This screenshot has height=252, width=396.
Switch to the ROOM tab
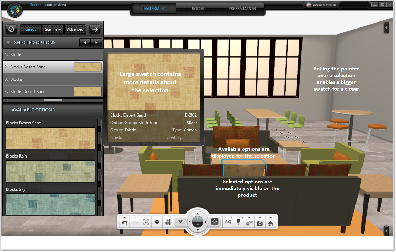coord(198,8)
